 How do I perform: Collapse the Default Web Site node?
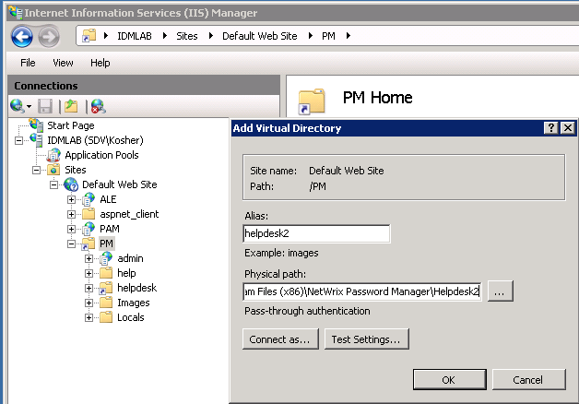pos(54,184)
